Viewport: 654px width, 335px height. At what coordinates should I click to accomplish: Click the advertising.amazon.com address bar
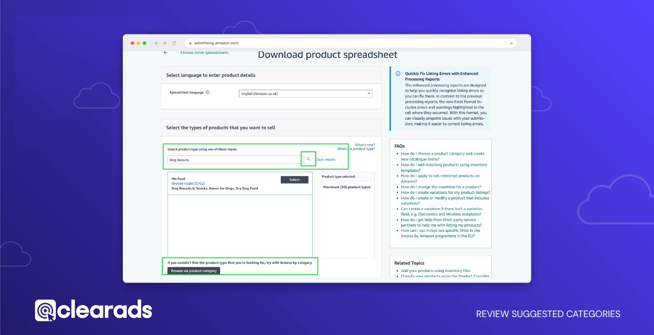351,43
